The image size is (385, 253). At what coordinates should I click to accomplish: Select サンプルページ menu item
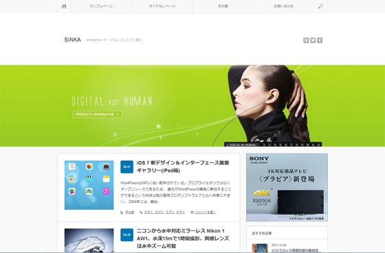[101, 6]
